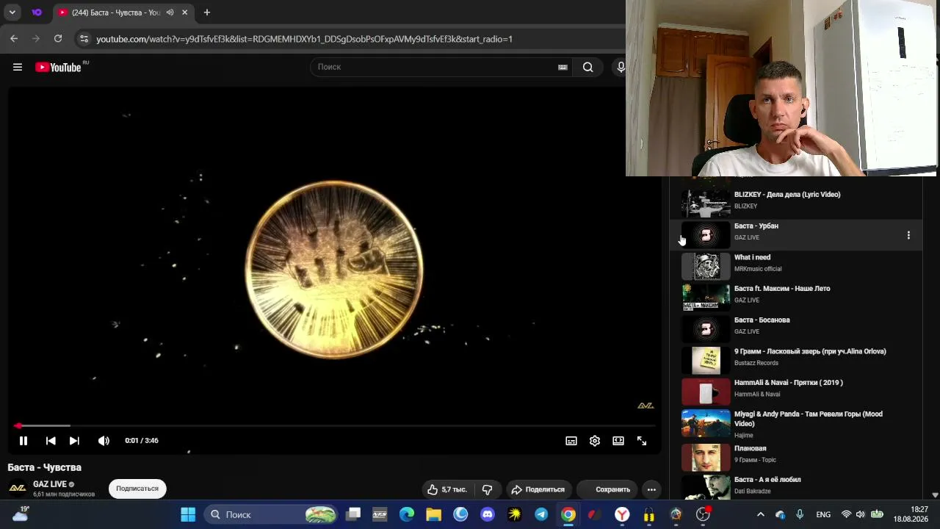Open the Windows Start menu
Image resolution: width=940 pixels, height=529 pixels.
(x=188, y=515)
